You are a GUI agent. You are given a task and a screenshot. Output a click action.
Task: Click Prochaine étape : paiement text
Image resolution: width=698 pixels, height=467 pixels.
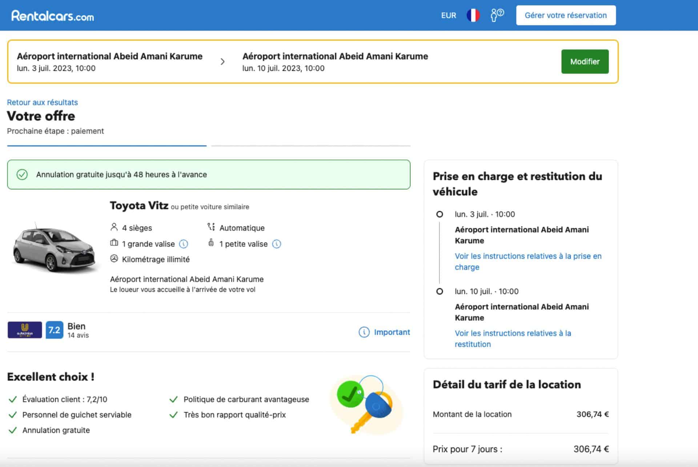point(55,131)
